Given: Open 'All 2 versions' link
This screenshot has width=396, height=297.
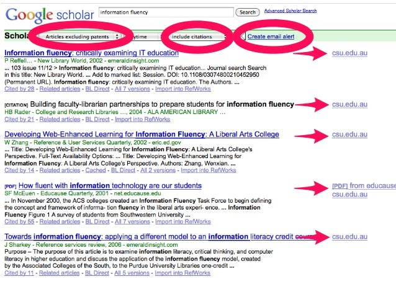Looking at the screenshot, I should tap(158, 171).
